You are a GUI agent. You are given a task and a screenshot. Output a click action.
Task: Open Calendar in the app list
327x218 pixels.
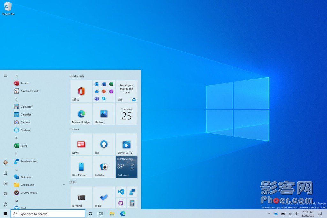(x=40, y=114)
